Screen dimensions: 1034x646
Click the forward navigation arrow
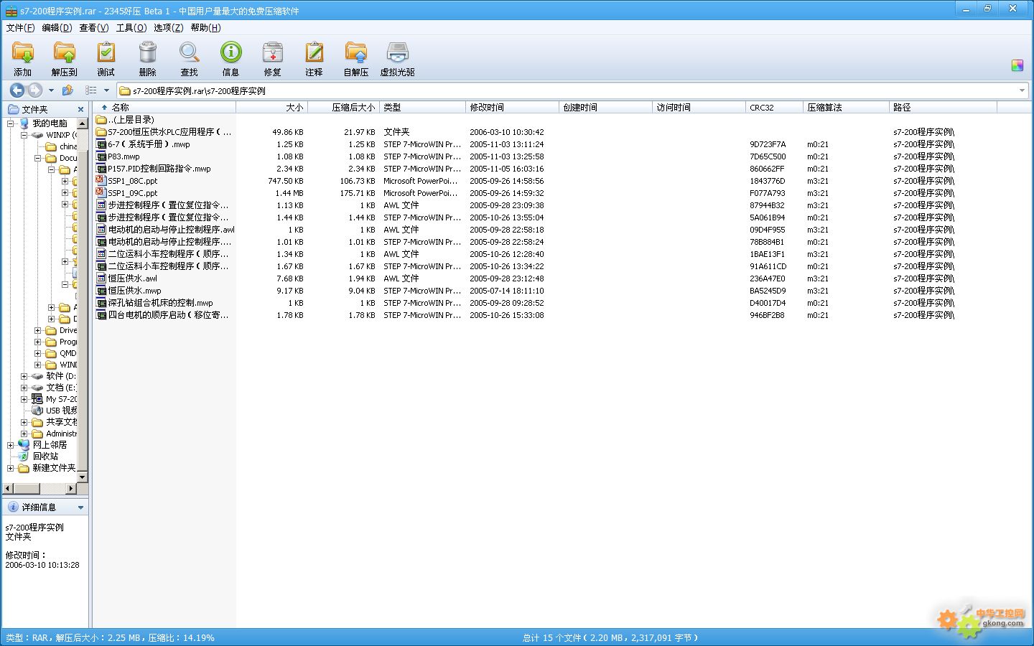coord(34,90)
